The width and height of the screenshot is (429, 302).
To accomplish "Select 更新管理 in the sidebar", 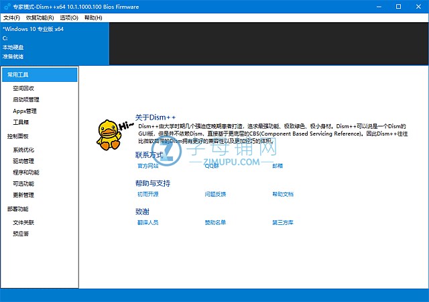I will click(x=23, y=195).
